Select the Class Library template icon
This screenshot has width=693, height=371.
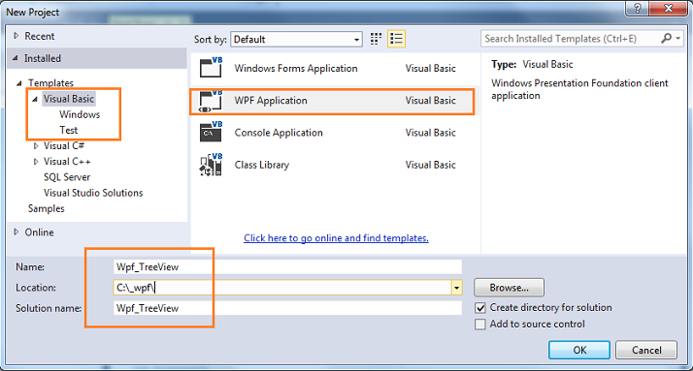(x=211, y=165)
